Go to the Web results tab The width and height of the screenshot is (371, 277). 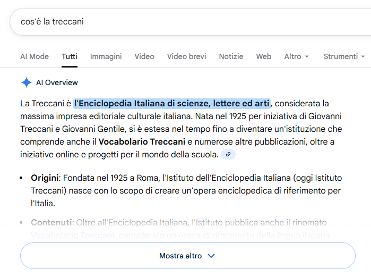[x=264, y=56]
